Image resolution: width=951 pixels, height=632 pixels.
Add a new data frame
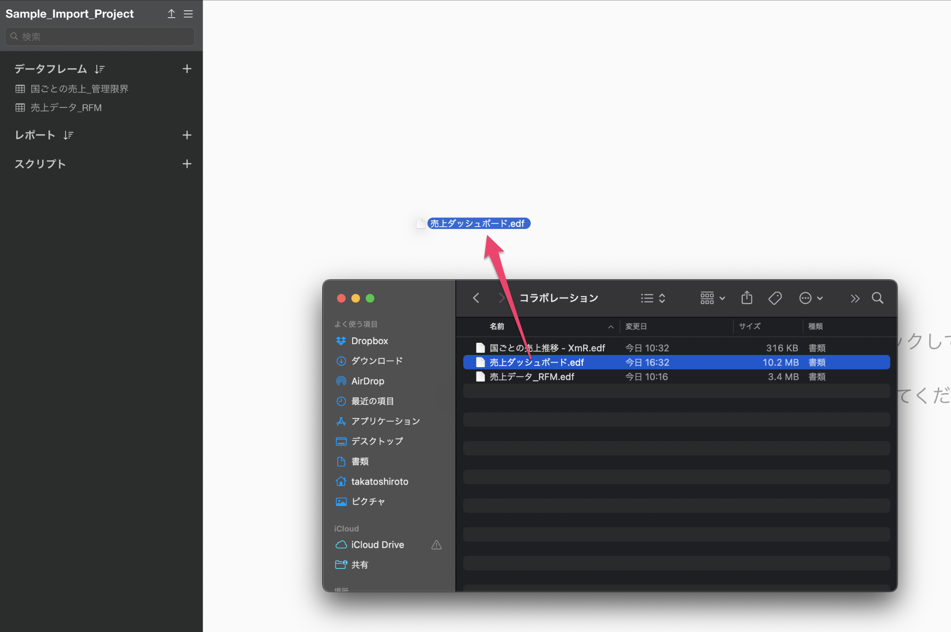point(187,69)
